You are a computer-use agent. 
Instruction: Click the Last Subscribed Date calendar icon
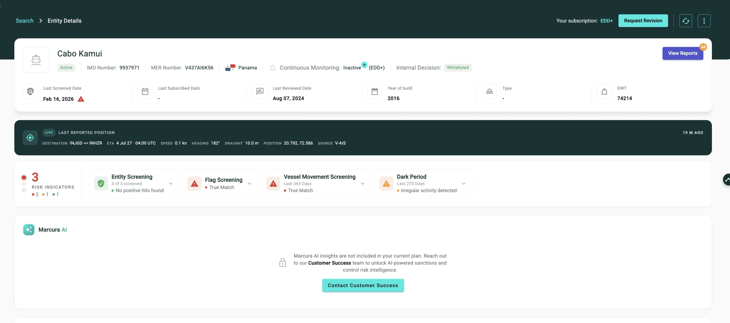145,91
